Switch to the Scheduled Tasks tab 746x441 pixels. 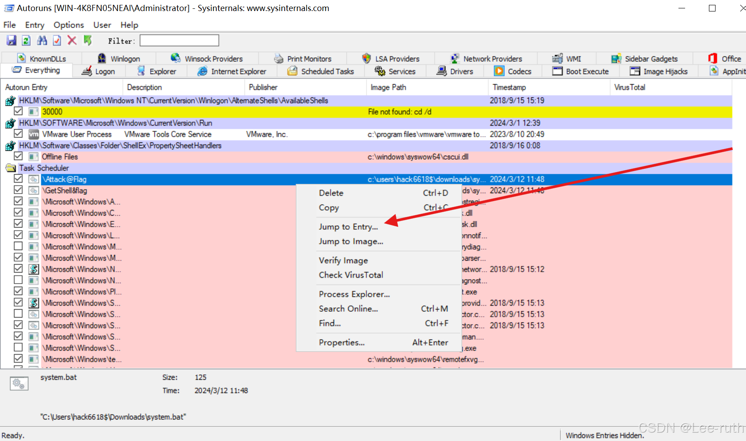coord(321,71)
